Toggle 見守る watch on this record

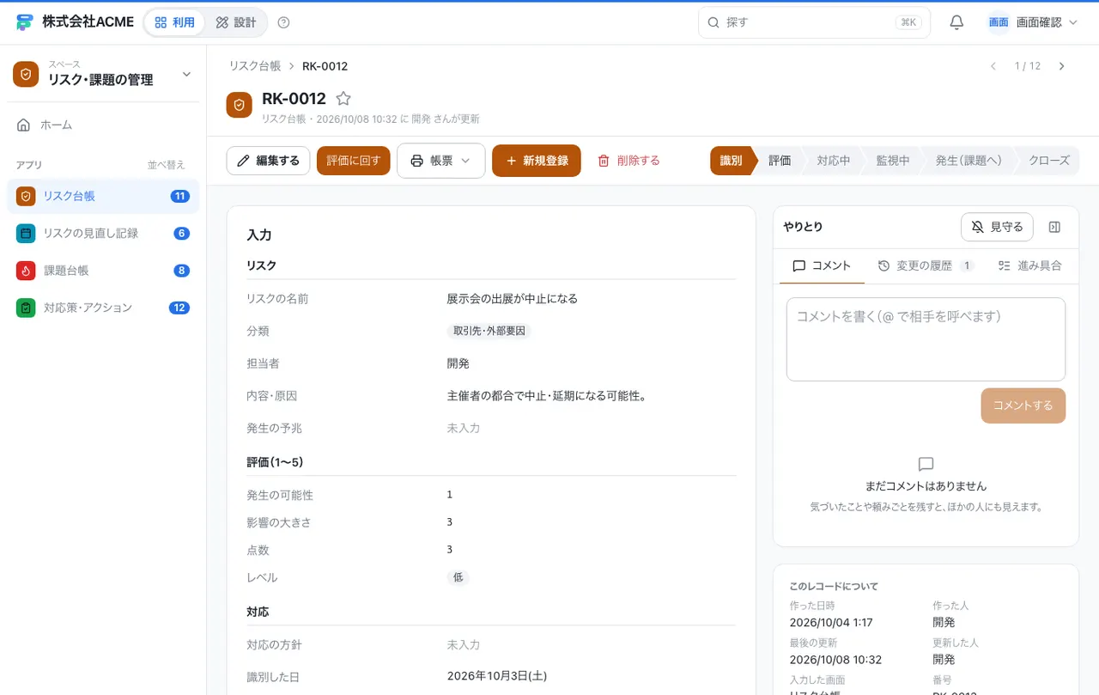click(997, 227)
